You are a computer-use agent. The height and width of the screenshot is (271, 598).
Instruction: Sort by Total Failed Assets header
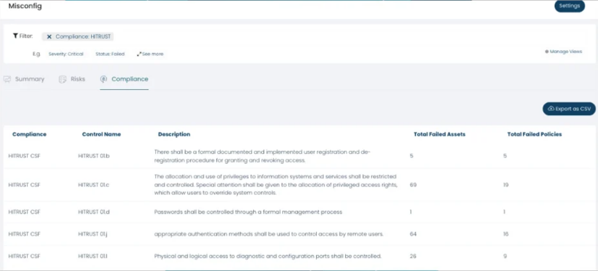(439, 134)
